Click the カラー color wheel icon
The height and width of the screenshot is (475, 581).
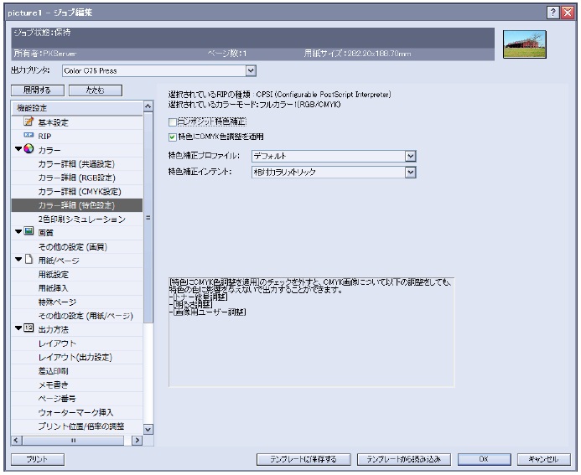(29, 149)
